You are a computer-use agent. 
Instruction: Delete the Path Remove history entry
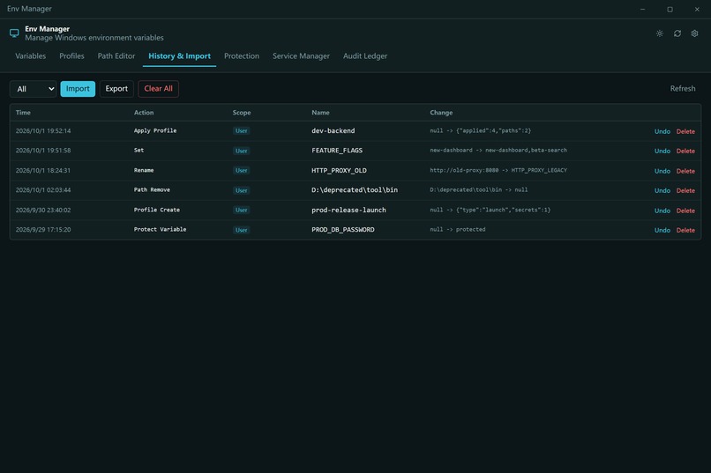click(685, 190)
